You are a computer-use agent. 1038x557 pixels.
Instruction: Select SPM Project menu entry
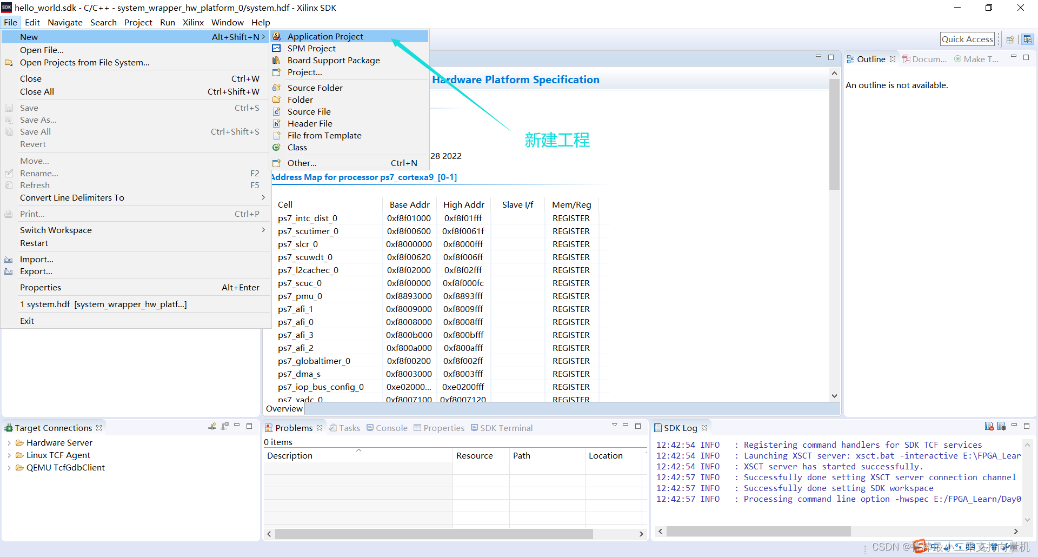pyautogui.click(x=349, y=48)
